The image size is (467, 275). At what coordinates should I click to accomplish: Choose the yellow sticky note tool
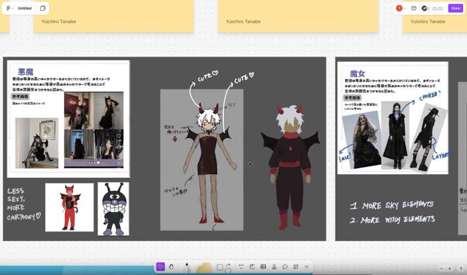204,268
